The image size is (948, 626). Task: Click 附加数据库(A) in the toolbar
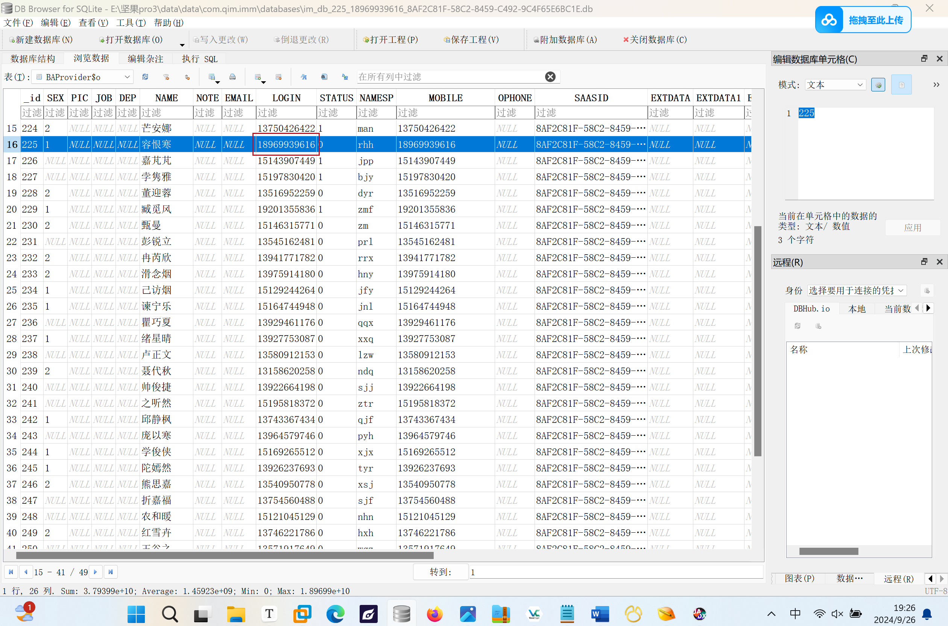(566, 40)
